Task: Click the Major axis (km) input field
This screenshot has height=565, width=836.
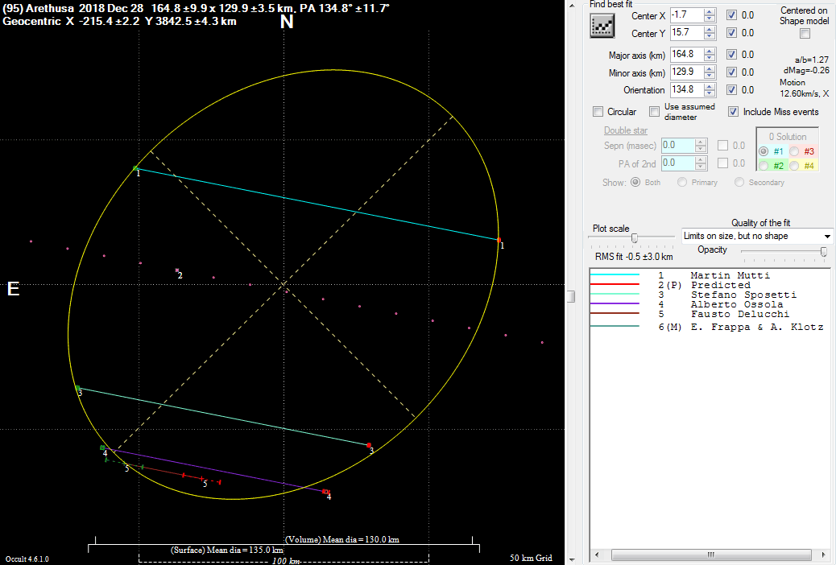Action: [687, 55]
